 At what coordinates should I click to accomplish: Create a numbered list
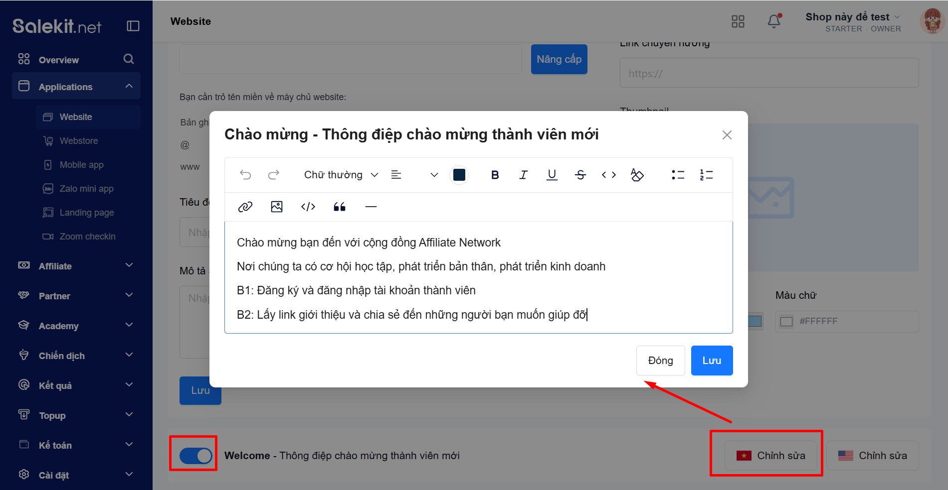706,175
